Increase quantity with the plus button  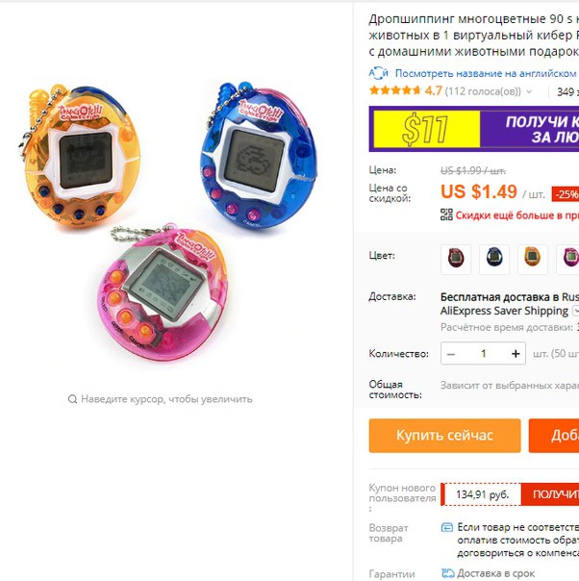click(516, 354)
